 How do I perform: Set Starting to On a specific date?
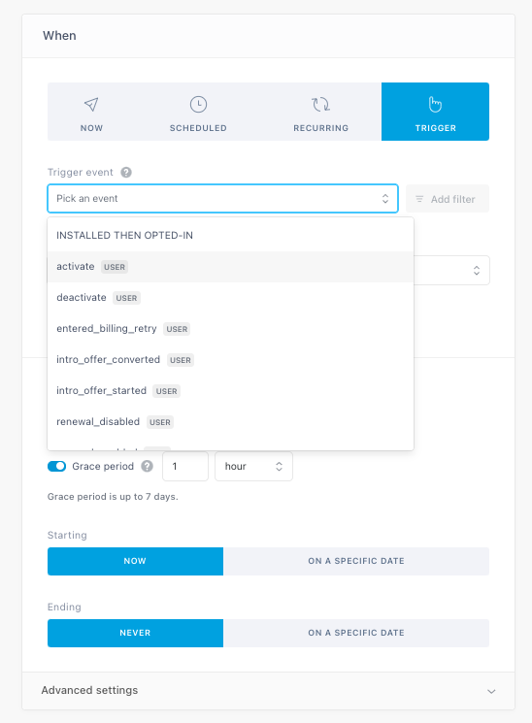click(356, 561)
